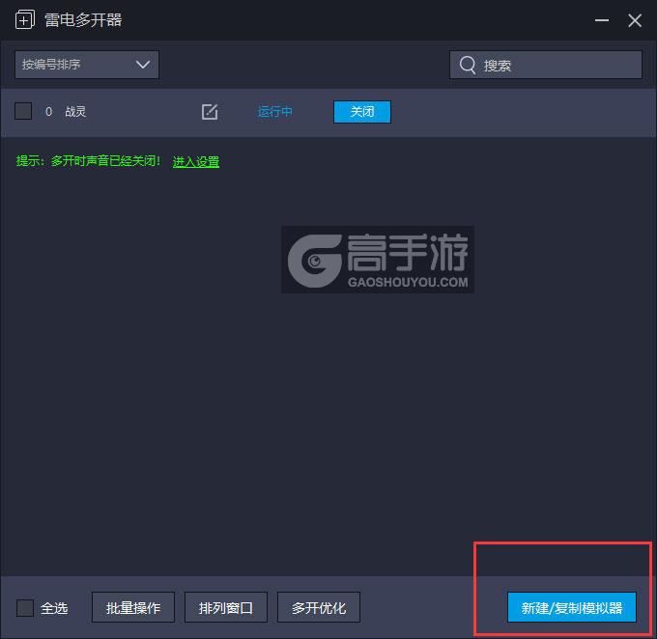Follow the 进入设置 settings link
Viewport: 657px width, 639px height.
pos(196,161)
